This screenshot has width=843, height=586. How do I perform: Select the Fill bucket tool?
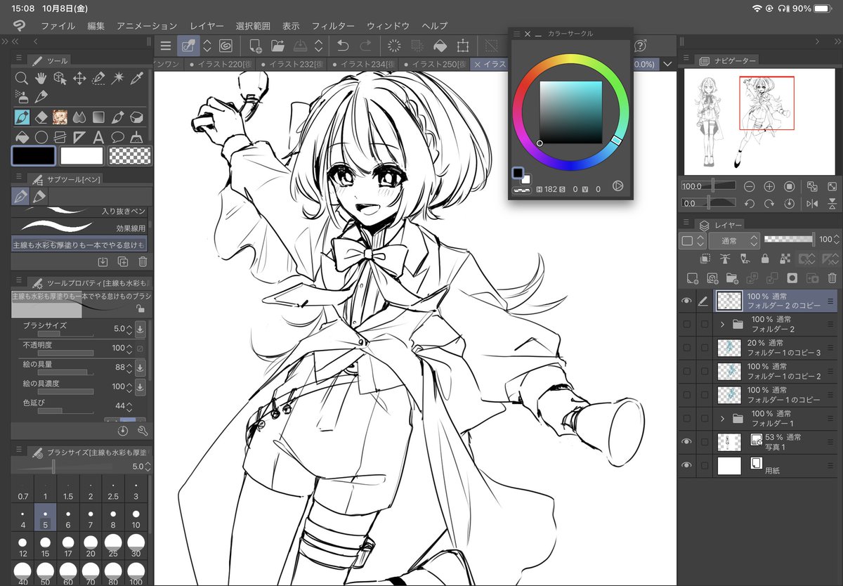22,136
